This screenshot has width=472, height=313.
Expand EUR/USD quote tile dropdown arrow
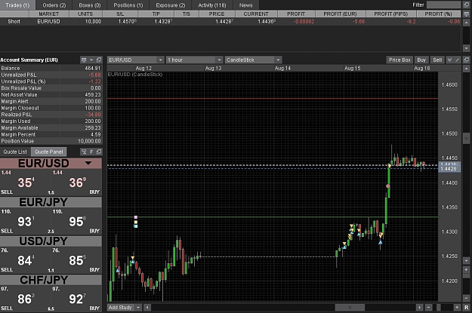pyautogui.click(x=88, y=163)
